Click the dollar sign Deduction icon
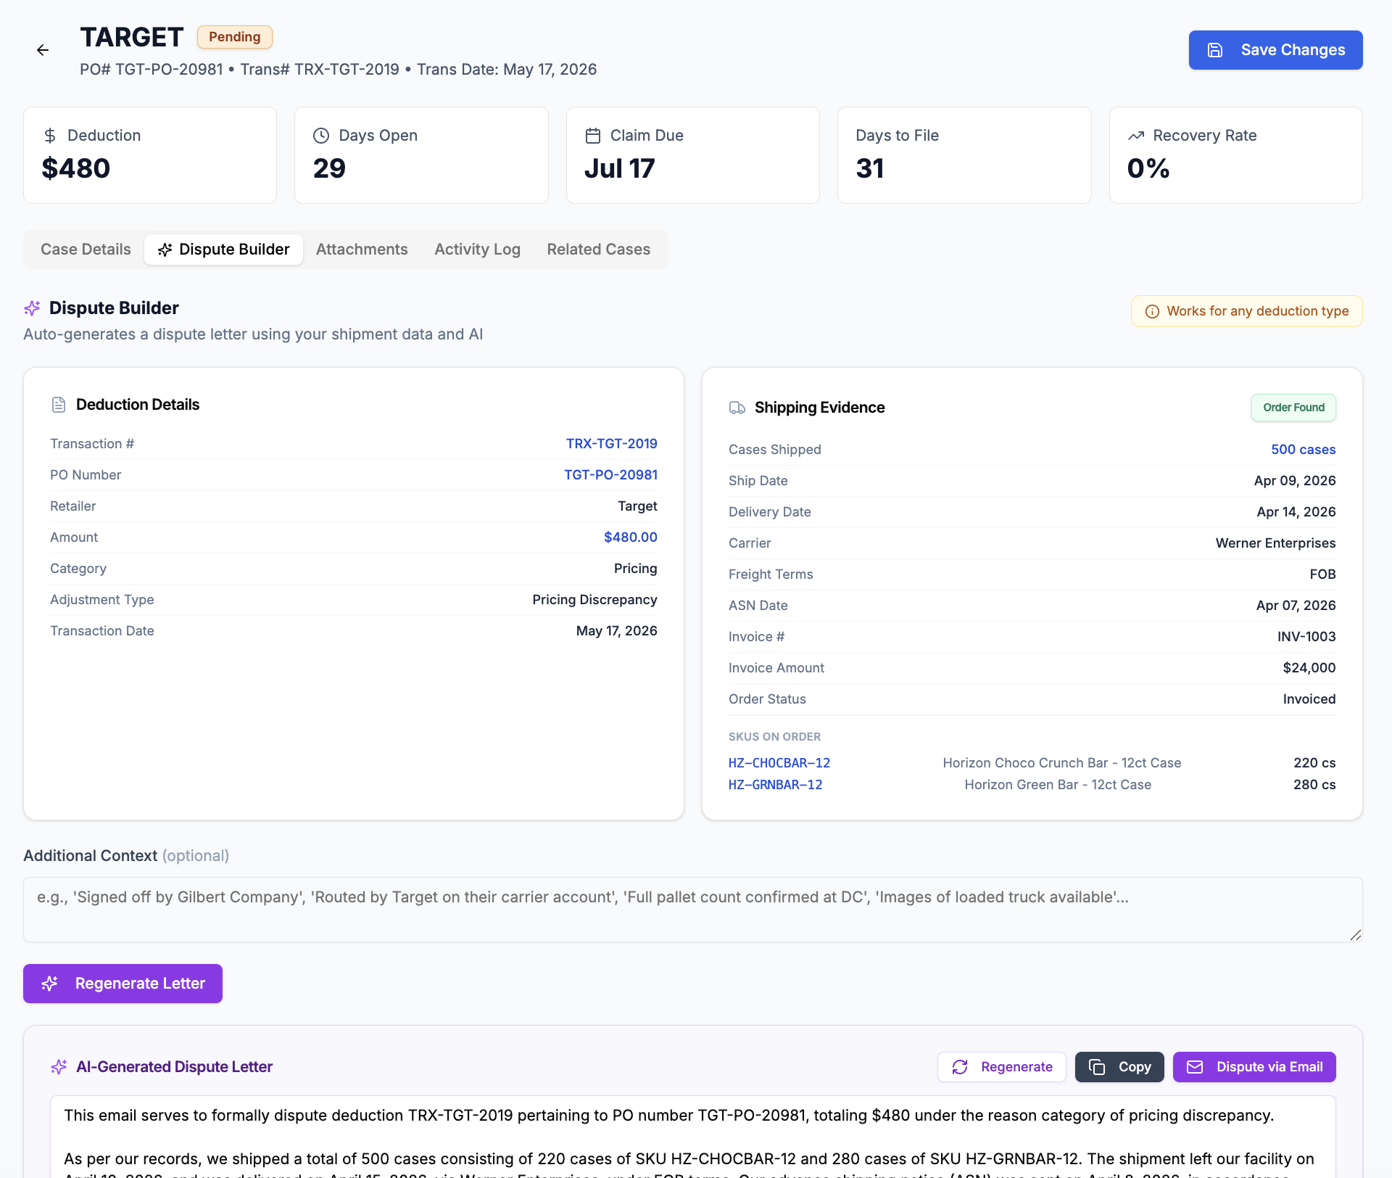 tap(50, 136)
